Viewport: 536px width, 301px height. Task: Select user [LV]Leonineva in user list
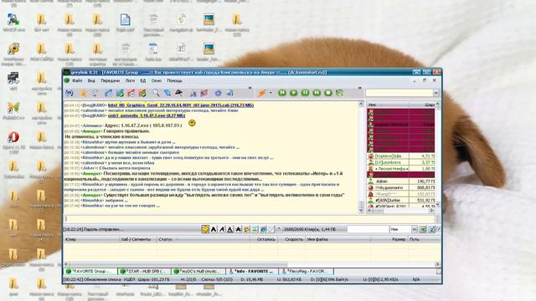(400, 162)
